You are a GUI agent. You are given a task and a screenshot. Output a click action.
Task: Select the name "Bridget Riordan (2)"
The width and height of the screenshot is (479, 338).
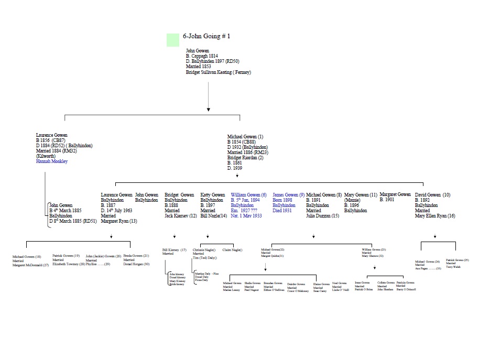pos(245,158)
